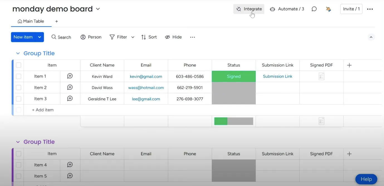Select all items in the second group
Image resolution: width=384 pixels, height=186 pixels.
18,154
